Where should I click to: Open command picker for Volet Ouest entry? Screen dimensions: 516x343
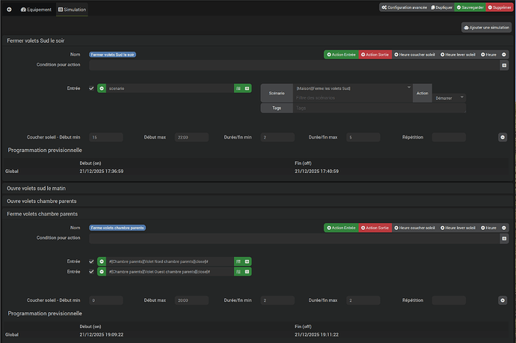click(239, 272)
